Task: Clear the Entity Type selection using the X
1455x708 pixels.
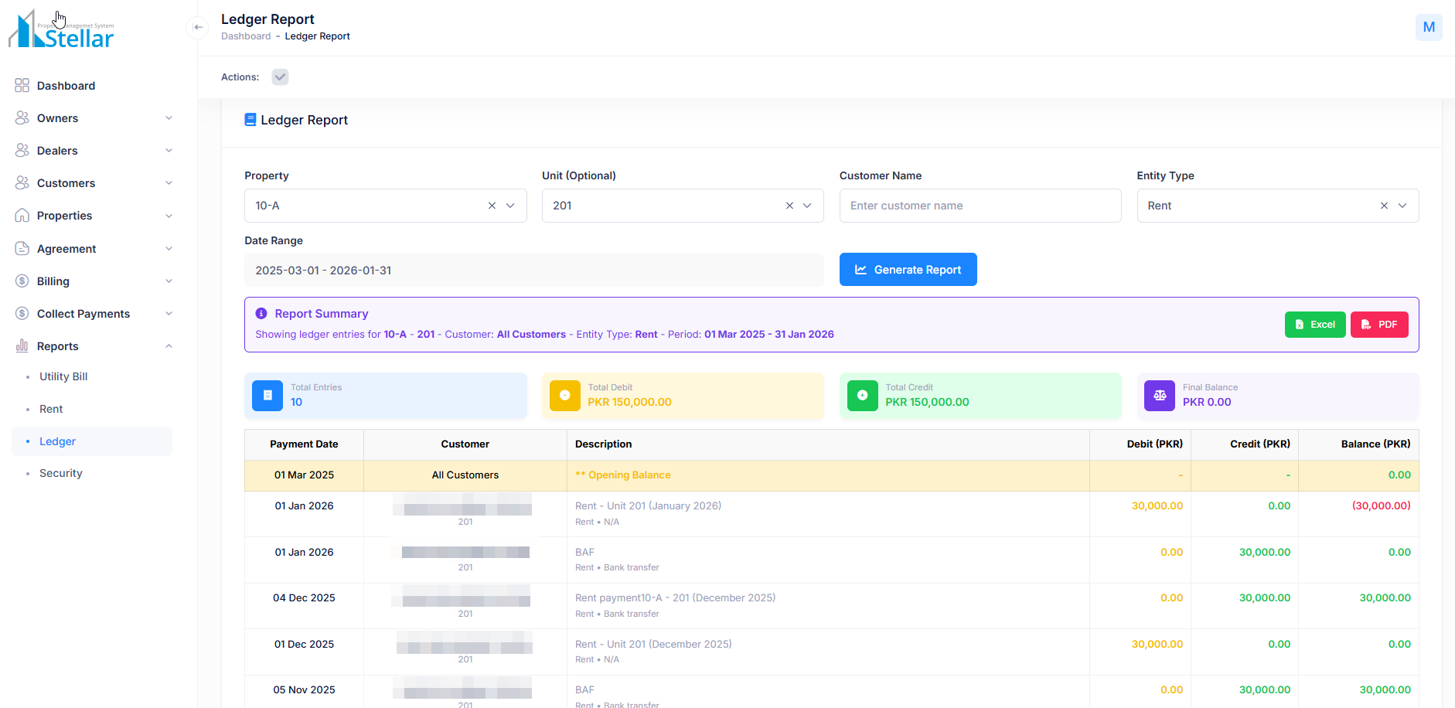Action: (1384, 206)
